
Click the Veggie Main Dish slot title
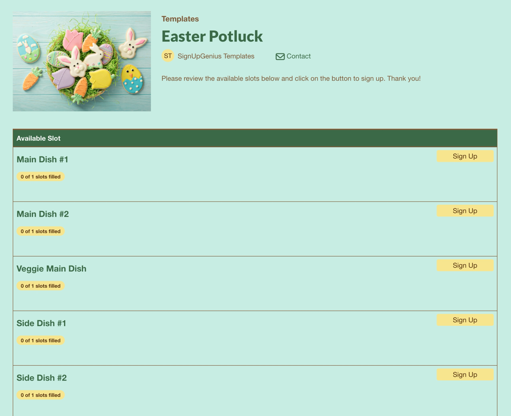51,269
